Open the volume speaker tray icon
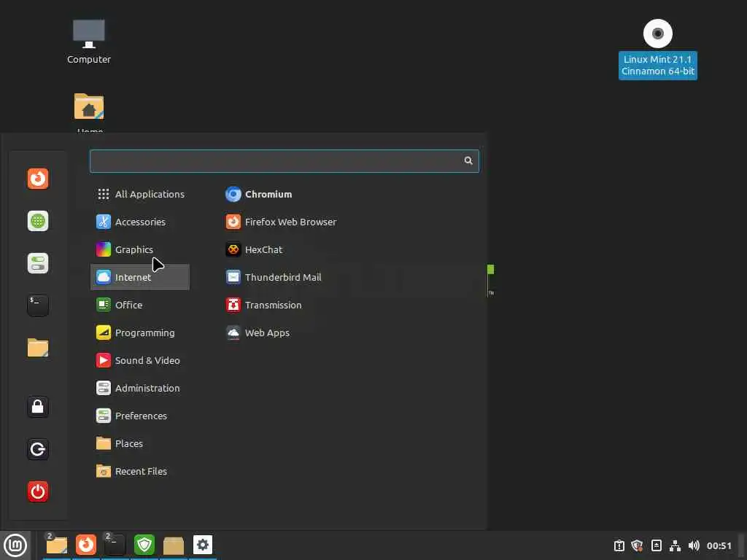Image resolution: width=747 pixels, height=560 pixels. coord(694,545)
